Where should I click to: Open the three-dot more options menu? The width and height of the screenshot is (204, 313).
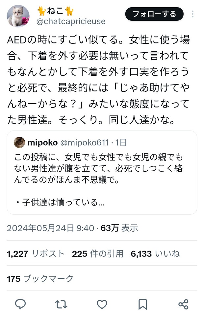coord(193,14)
